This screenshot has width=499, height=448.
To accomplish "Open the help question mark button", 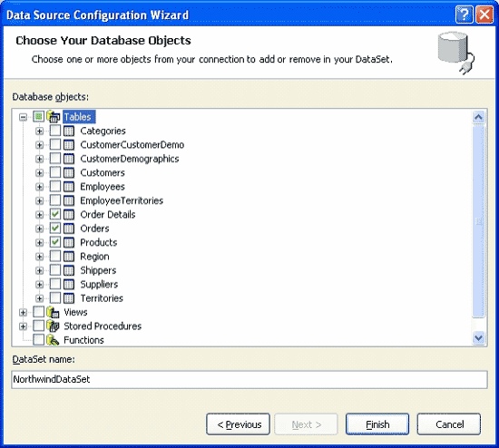I will 465,15.
